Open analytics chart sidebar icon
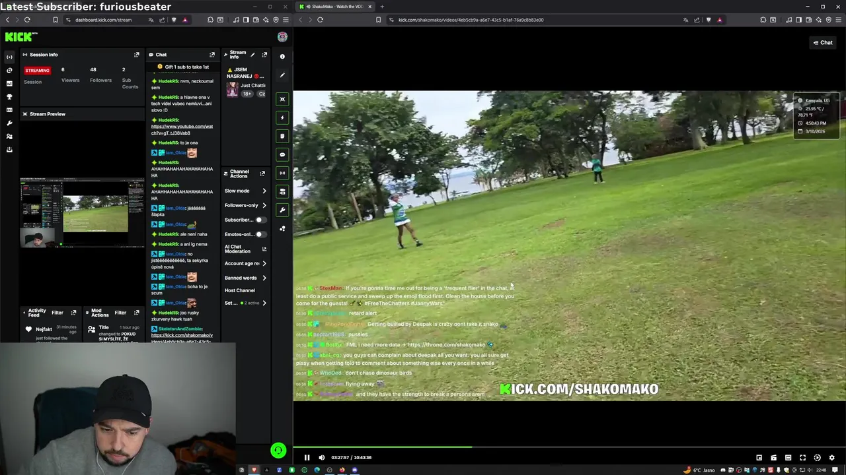 (9, 83)
